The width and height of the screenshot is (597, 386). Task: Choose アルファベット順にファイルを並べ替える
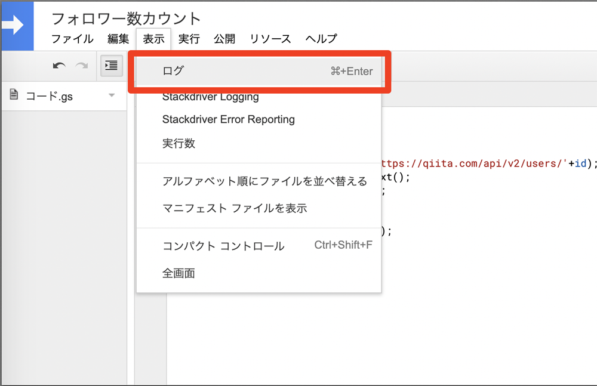pyautogui.click(x=259, y=181)
